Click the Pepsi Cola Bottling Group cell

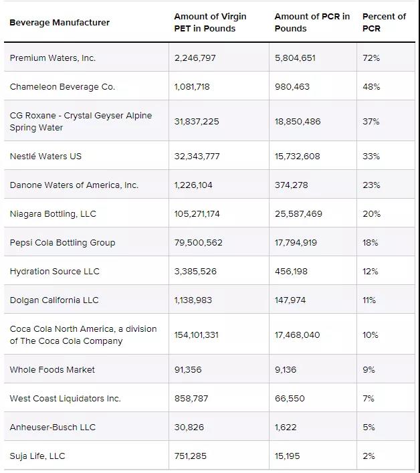(62, 243)
